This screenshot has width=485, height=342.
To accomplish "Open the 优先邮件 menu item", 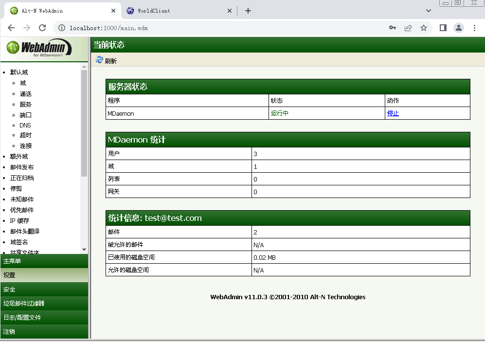I will tap(22, 210).
